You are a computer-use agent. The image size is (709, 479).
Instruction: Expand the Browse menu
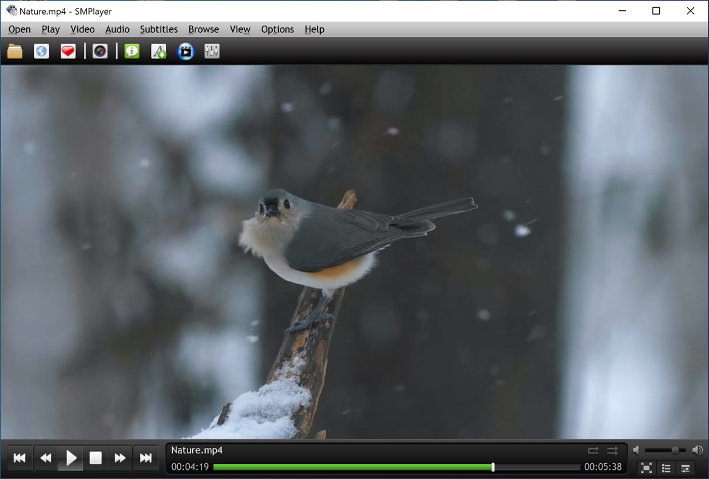tap(203, 29)
